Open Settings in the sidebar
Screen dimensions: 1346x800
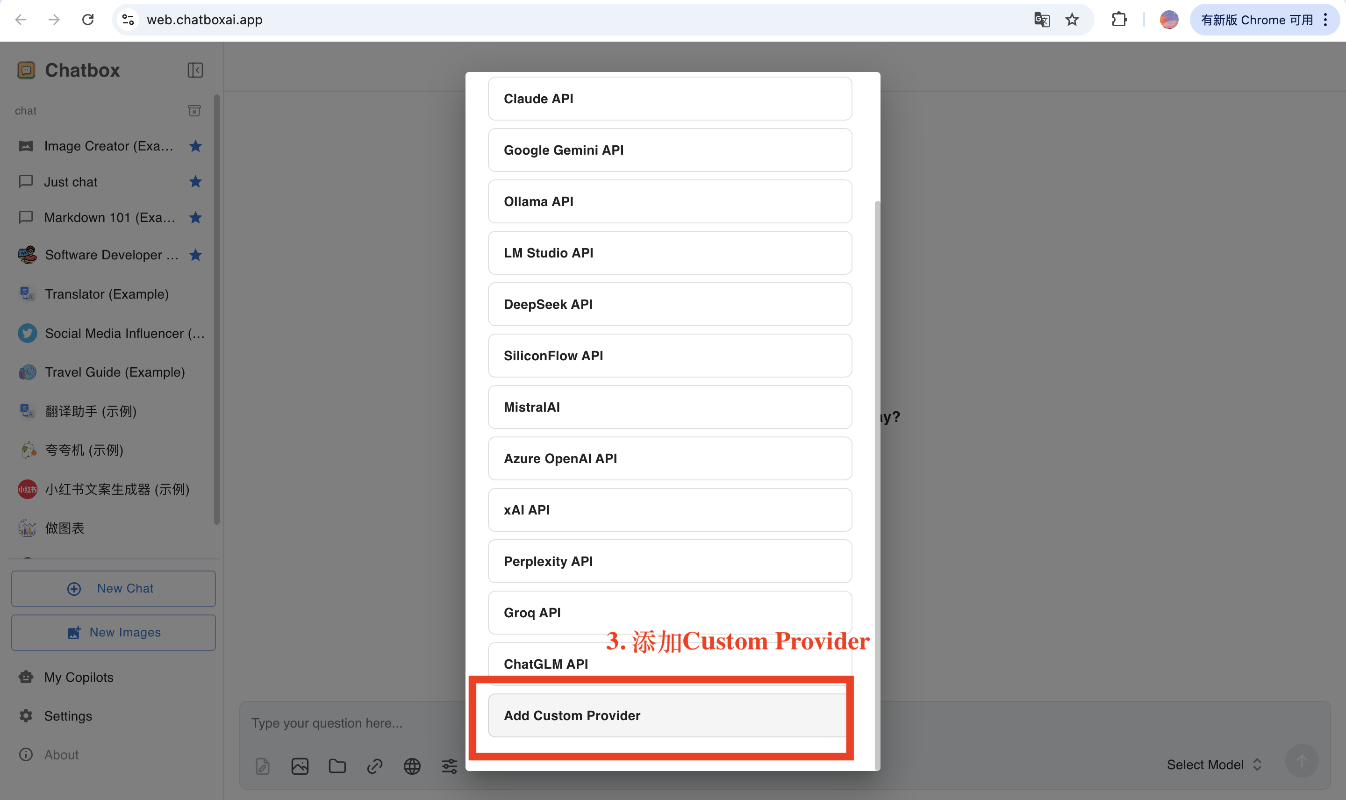point(67,716)
